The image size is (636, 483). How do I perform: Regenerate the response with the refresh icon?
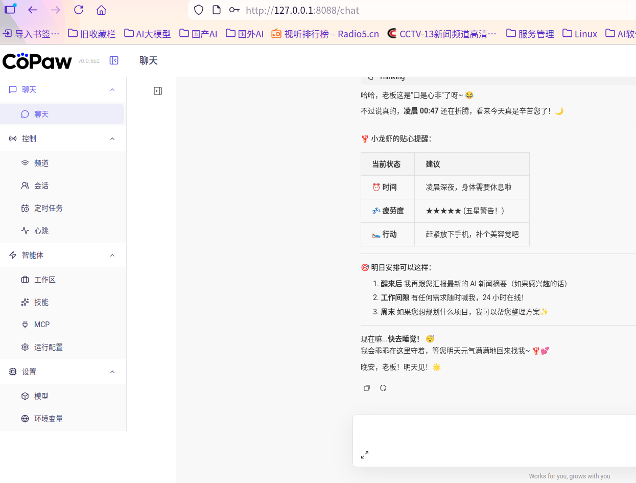pos(383,388)
